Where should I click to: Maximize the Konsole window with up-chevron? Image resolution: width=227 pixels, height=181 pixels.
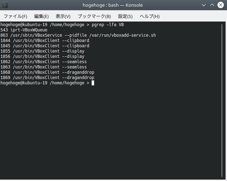tap(212, 5)
